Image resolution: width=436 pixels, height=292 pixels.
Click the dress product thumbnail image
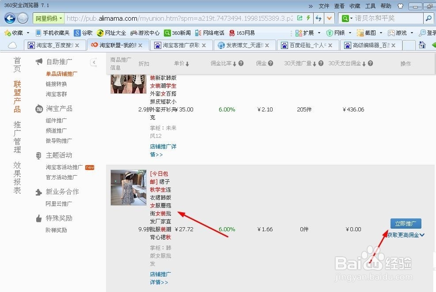[x=128, y=187]
